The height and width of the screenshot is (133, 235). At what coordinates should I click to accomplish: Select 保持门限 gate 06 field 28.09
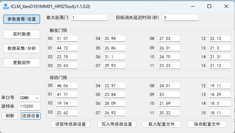pos(115,103)
